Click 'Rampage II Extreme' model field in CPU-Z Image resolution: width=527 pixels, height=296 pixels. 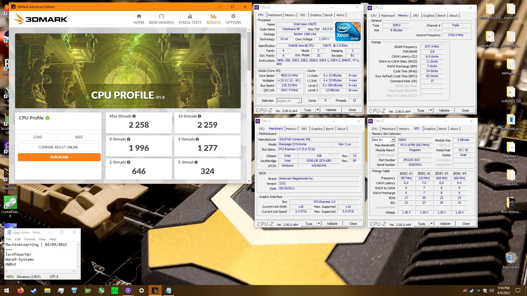304,144
